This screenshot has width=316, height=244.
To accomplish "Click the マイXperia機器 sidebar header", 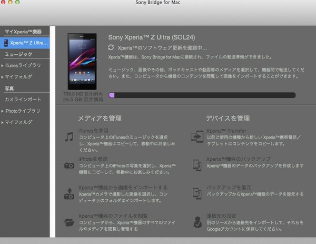I will tap(23, 32).
